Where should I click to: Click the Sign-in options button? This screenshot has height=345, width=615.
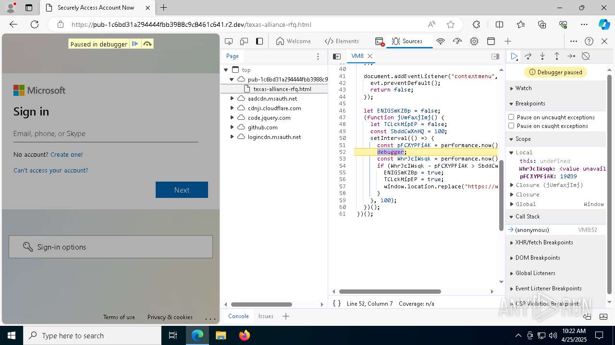111,247
